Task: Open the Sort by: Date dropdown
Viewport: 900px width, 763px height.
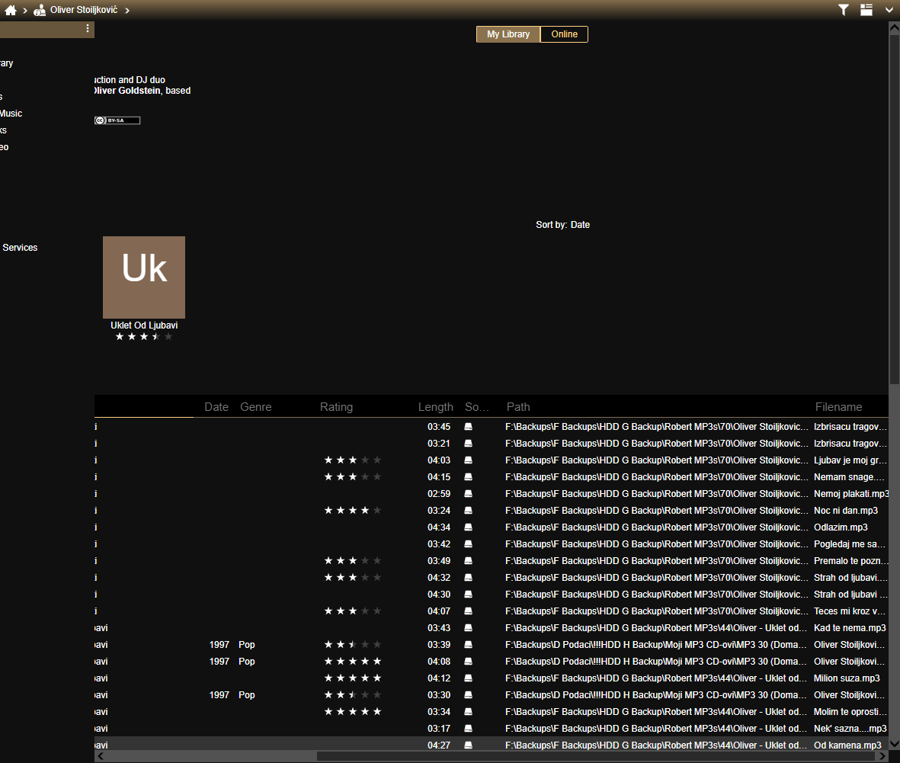Action: [x=562, y=225]
